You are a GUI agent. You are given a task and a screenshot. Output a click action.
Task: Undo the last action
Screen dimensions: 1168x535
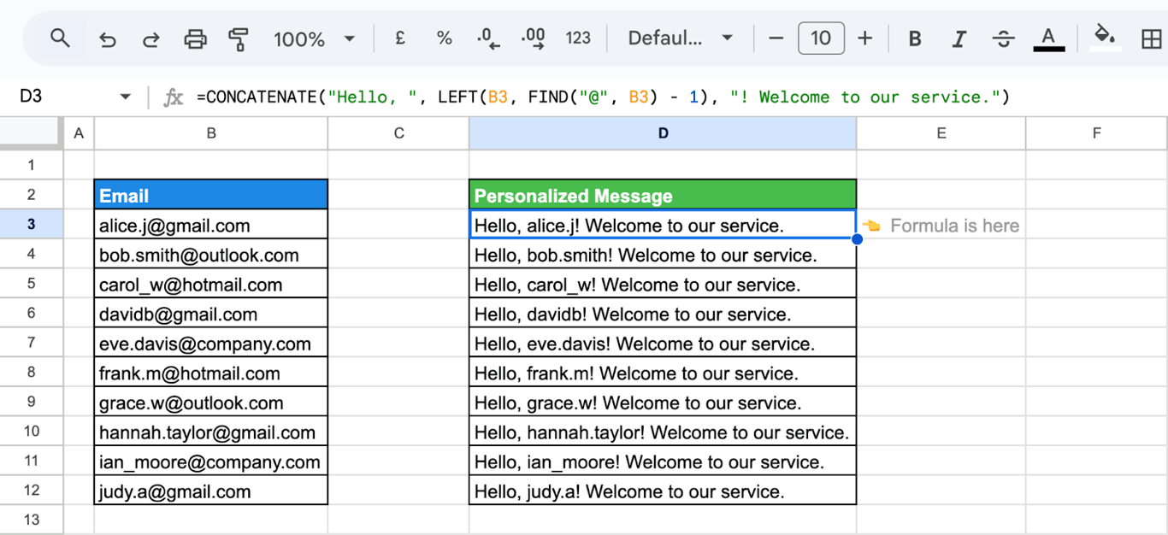(107, 38)
